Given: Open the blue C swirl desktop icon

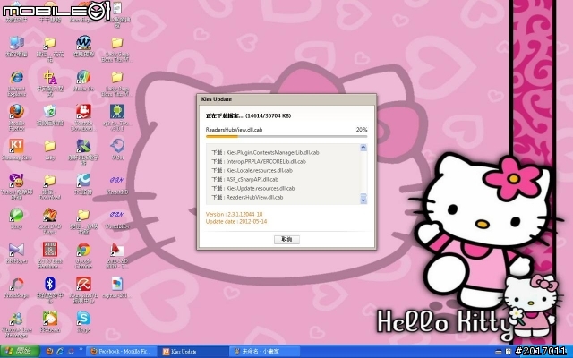Looking at the screenshot, I should (x=83, y=183).
